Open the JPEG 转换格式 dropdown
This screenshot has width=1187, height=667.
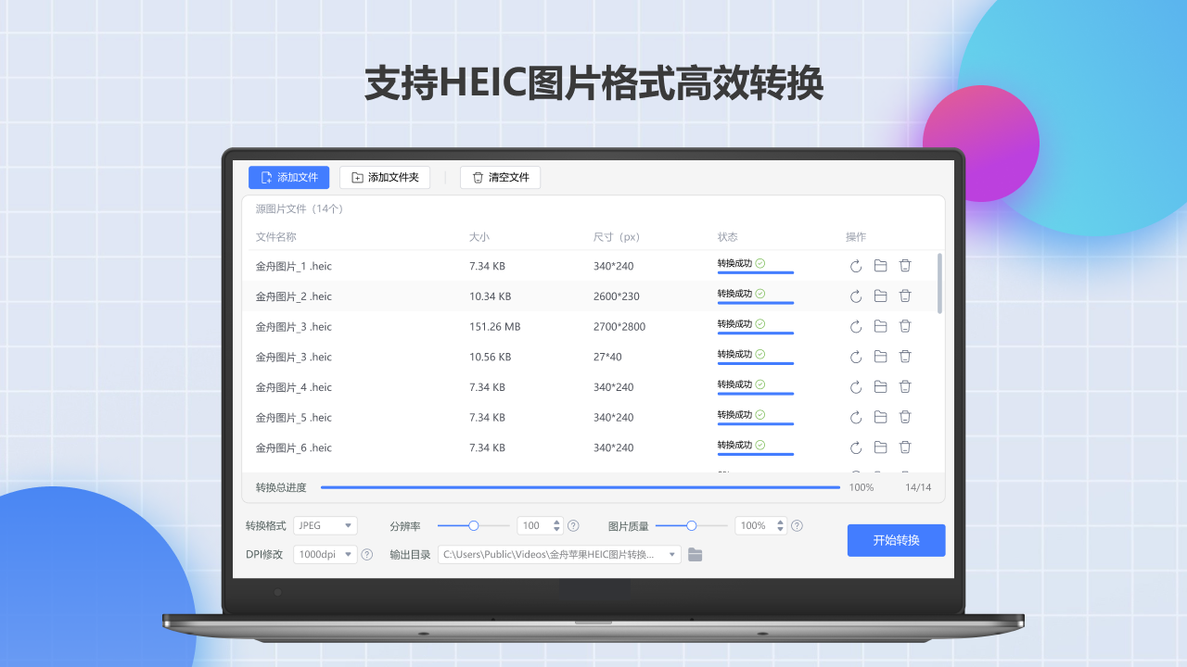pyautogui.click(x=325, y=525)
